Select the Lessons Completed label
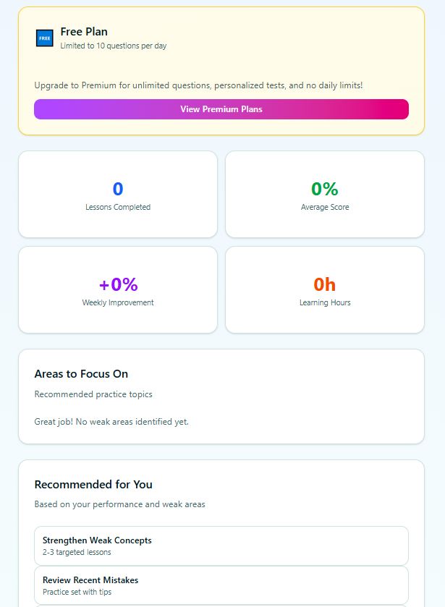Viewport: 445px width, 607px height. click(x=118, y=207)
